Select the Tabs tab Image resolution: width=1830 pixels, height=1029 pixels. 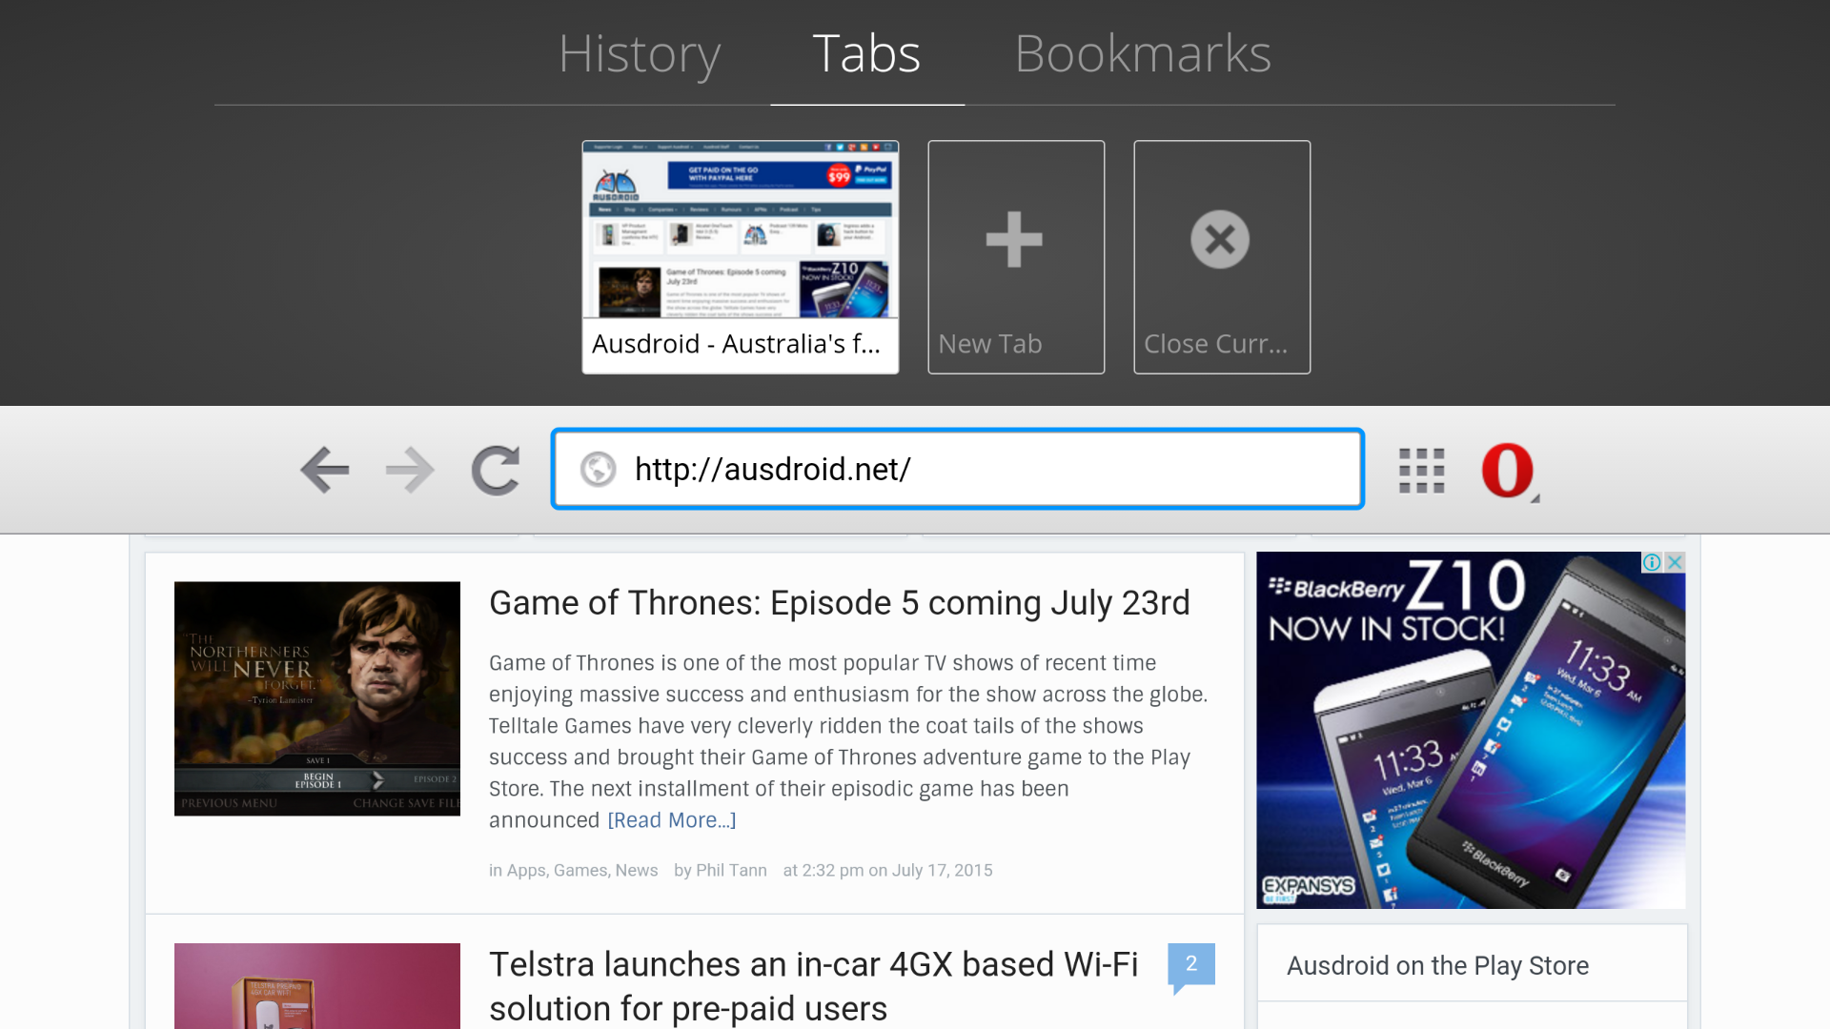[x=866, y=53]
